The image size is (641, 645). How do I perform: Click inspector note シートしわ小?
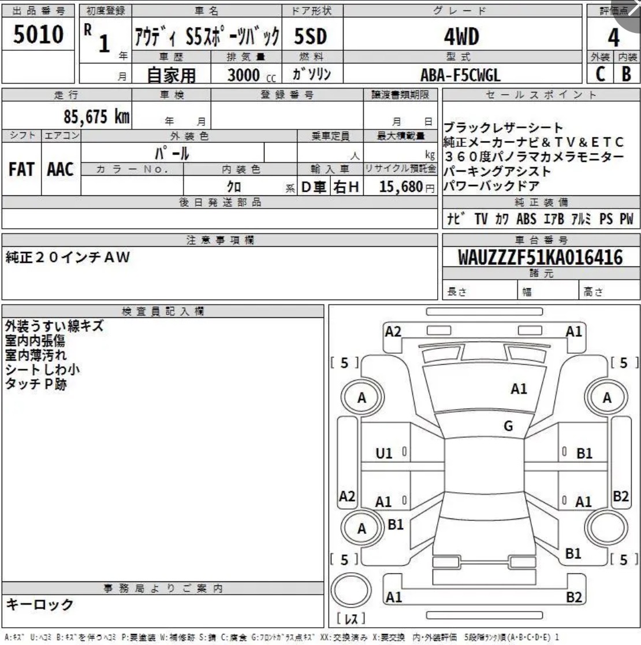tap(42, 369)
